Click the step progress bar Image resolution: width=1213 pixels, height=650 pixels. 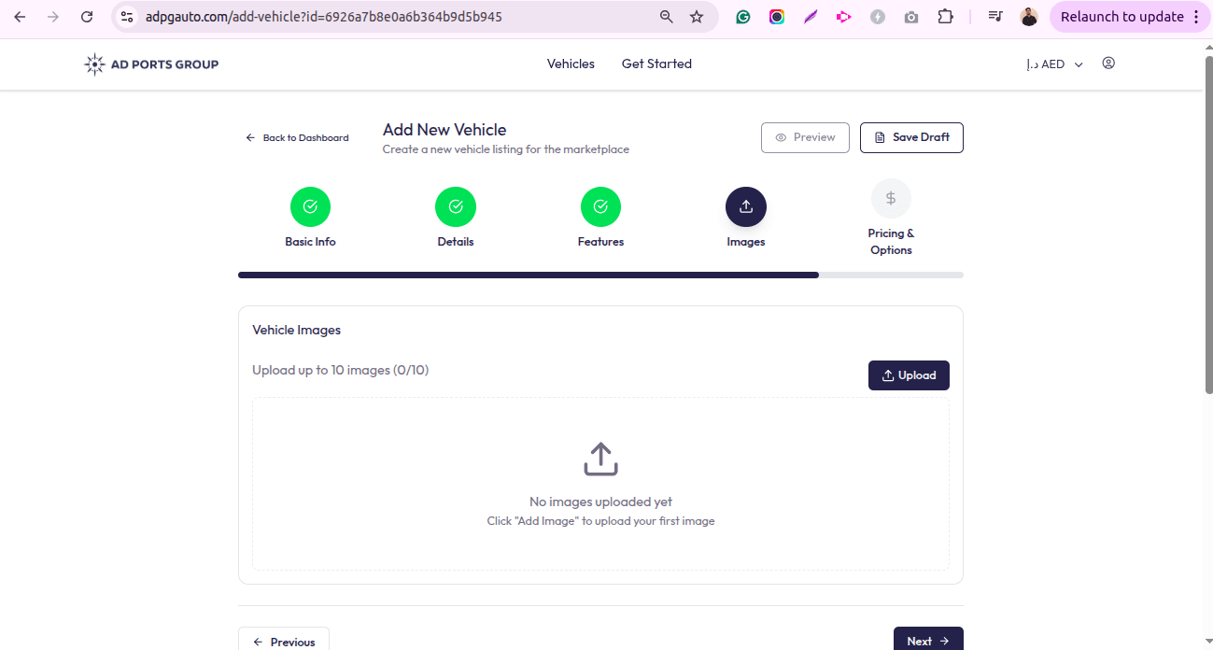pyautogui.click(x=600, y=276)
